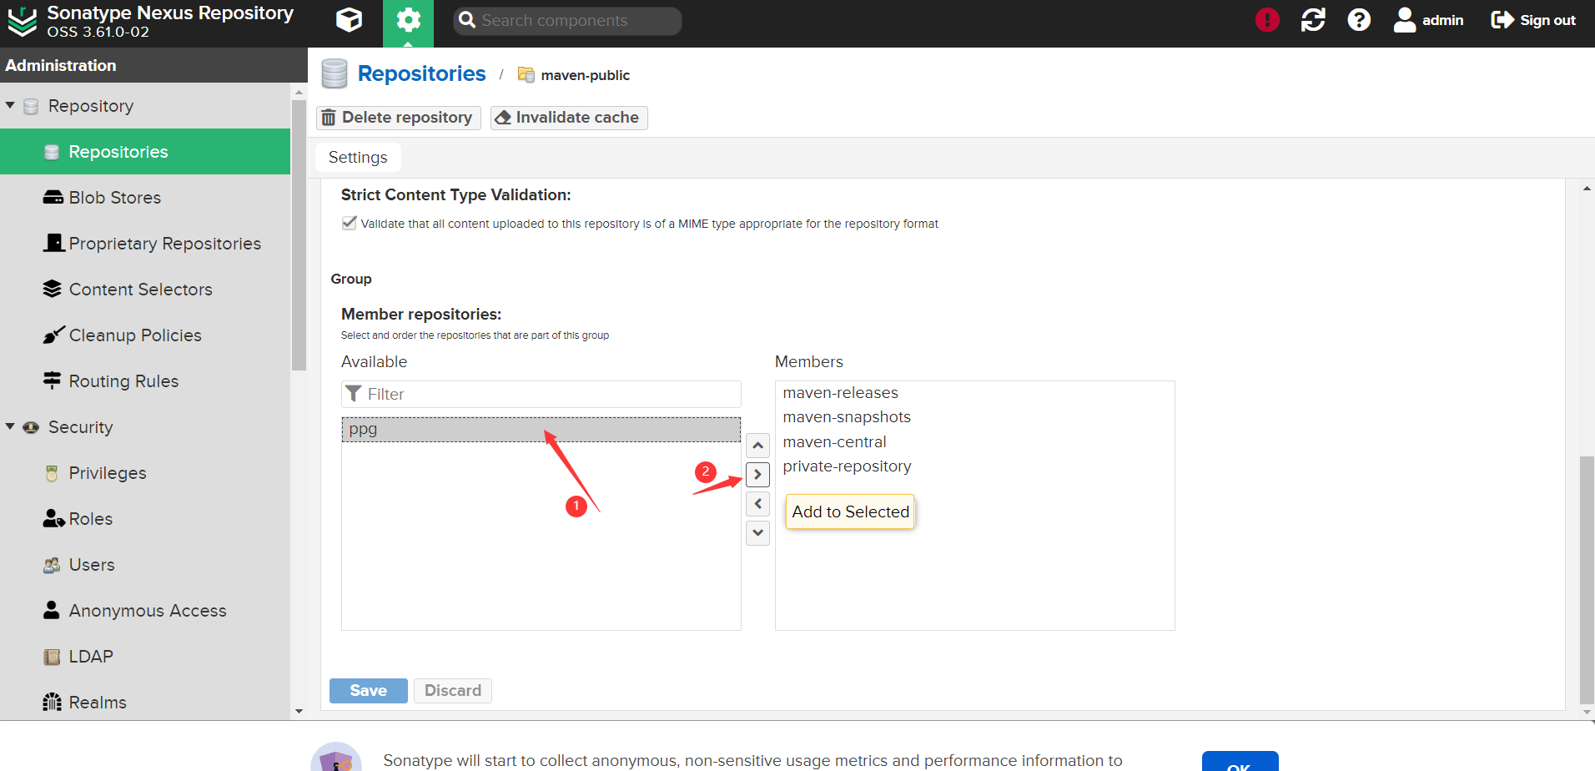Click Delete repository
This screenshot has width=1595, height=771.
[x=399, y=118]
